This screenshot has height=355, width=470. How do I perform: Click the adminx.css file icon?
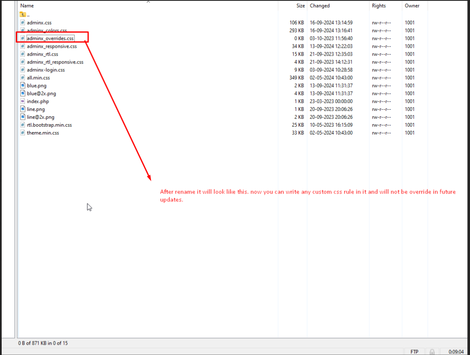[23, 22]
